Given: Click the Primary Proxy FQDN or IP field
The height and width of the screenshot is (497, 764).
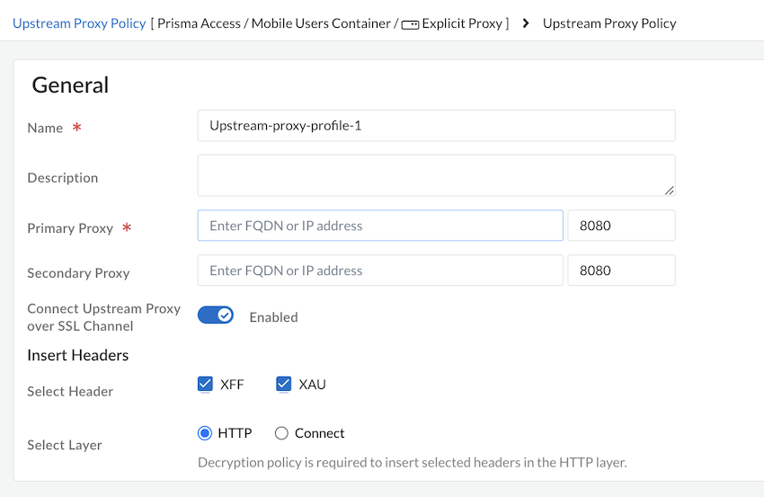Looking at the screenshot, I should 380,226.
